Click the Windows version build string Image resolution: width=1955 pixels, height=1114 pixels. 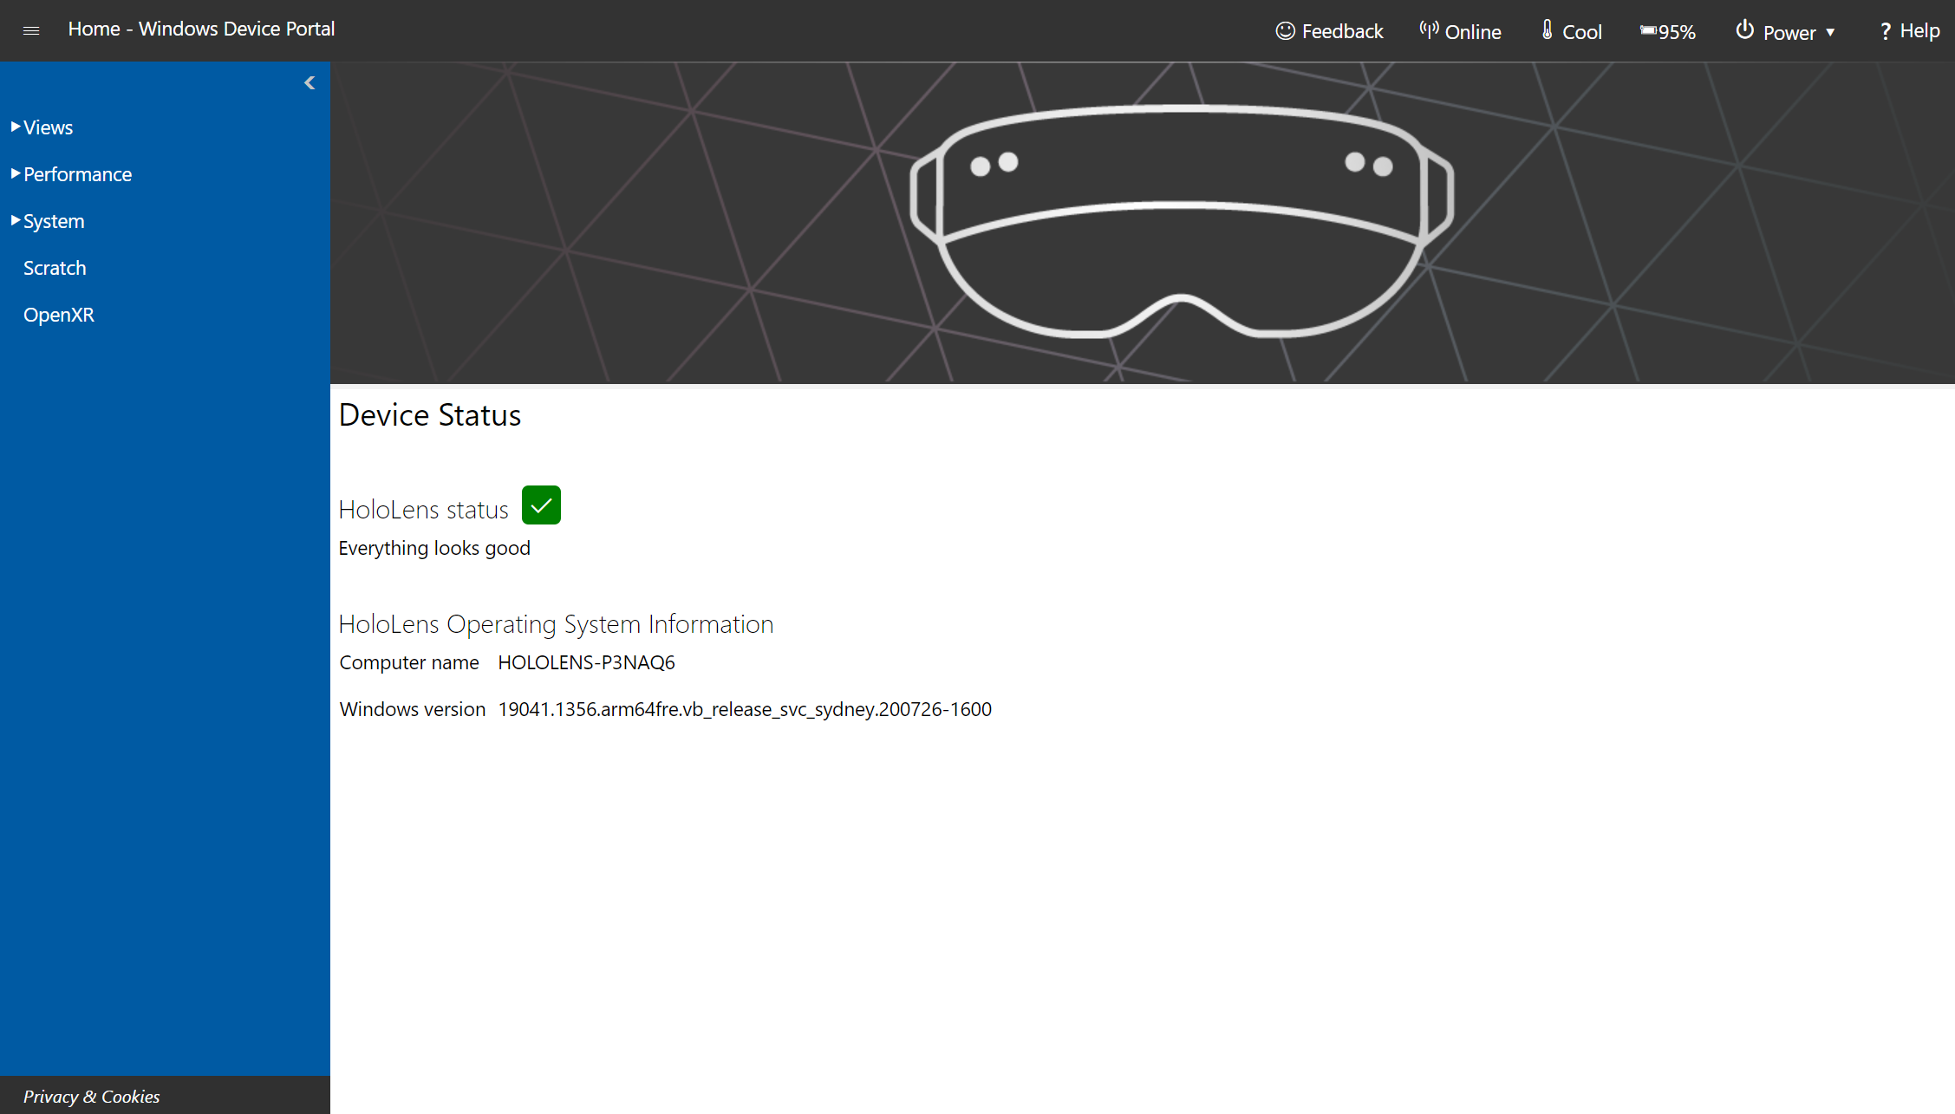[x=744, y=707]
